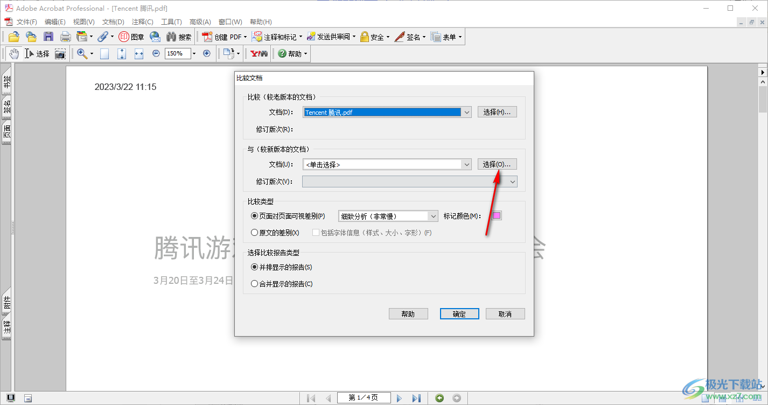Go to previous view green arrow

point(439,398)
